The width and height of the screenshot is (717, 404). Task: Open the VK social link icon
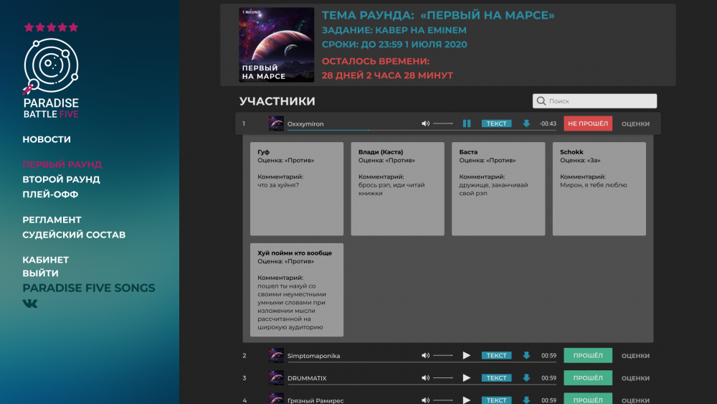tap(30, 304)
